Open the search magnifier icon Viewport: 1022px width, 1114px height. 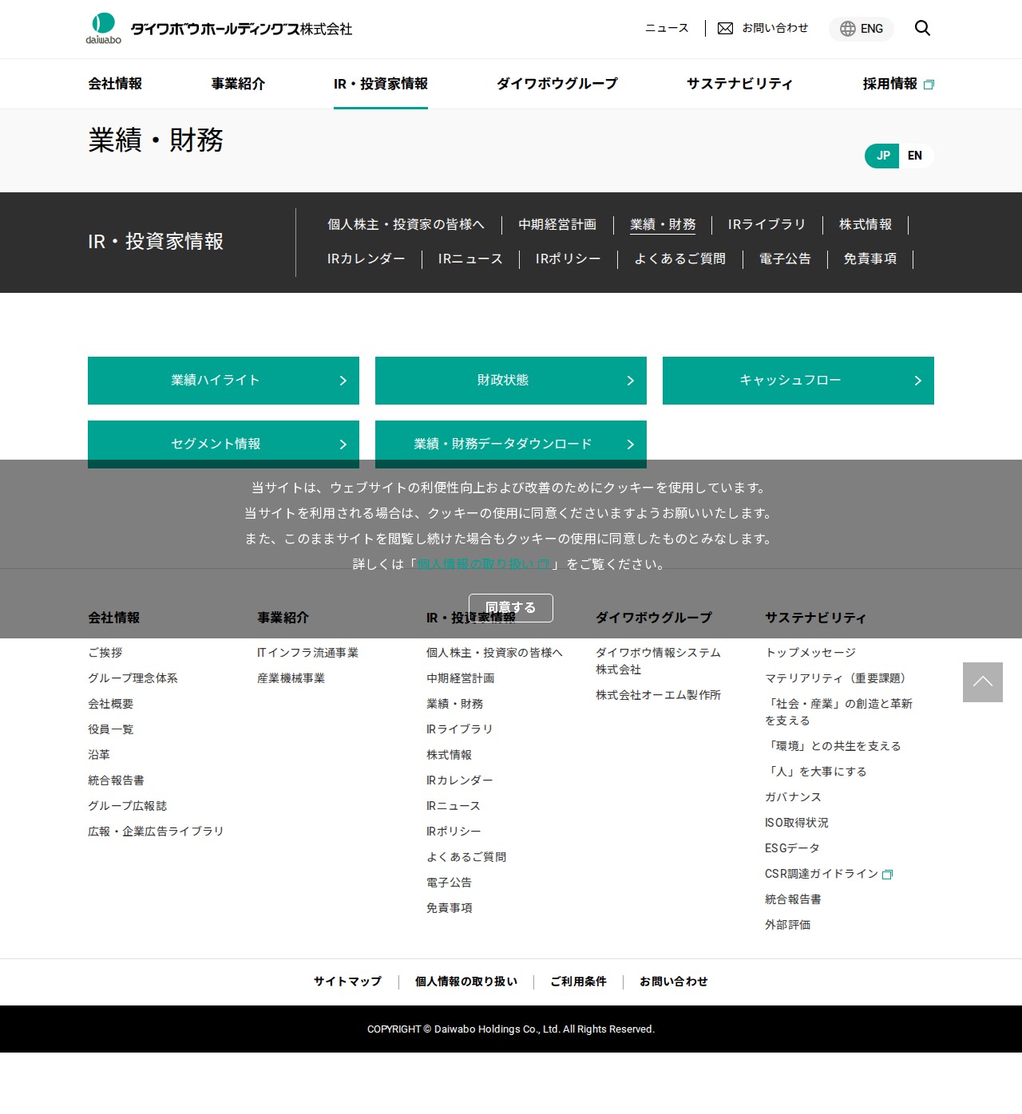(x=922, y=28)
